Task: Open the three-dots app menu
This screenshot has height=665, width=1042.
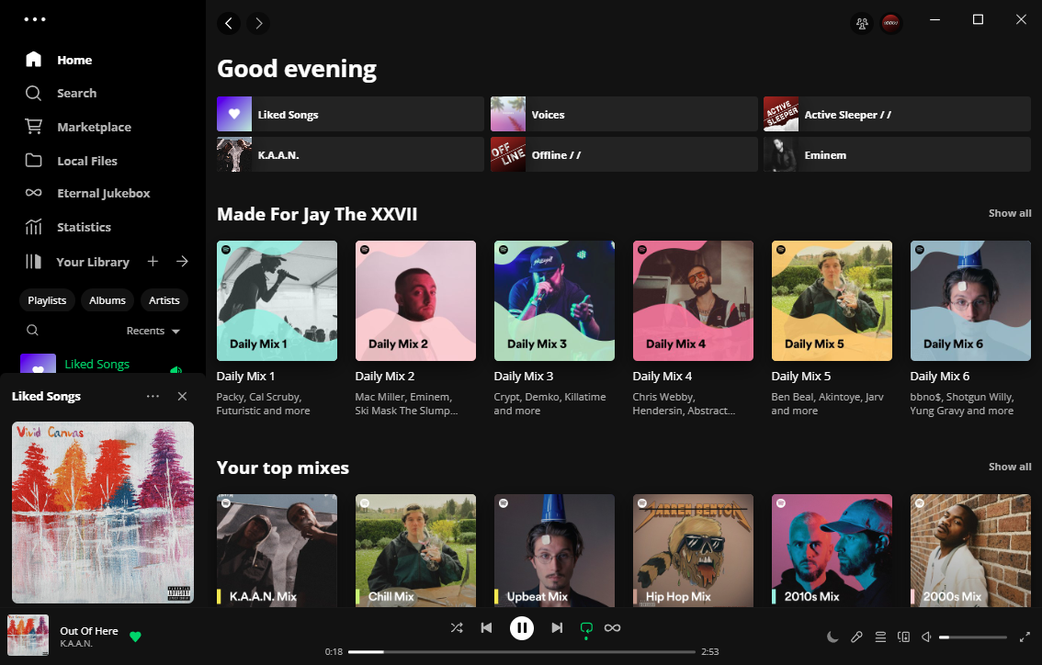Action: [35, 19]
